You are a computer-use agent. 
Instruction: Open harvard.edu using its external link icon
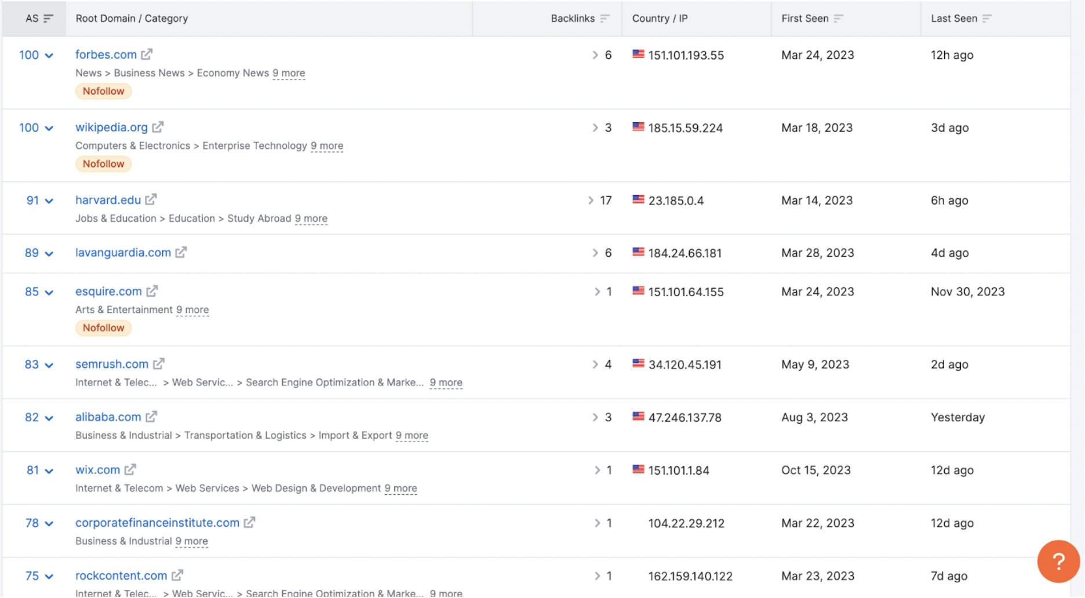coord(151,199)
